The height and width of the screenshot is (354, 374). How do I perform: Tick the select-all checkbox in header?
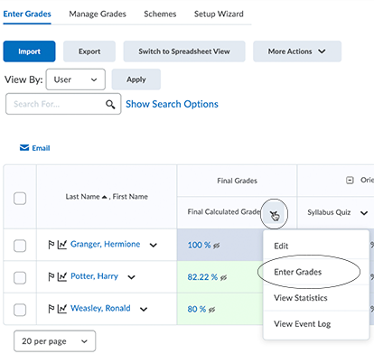click(20, 199)
